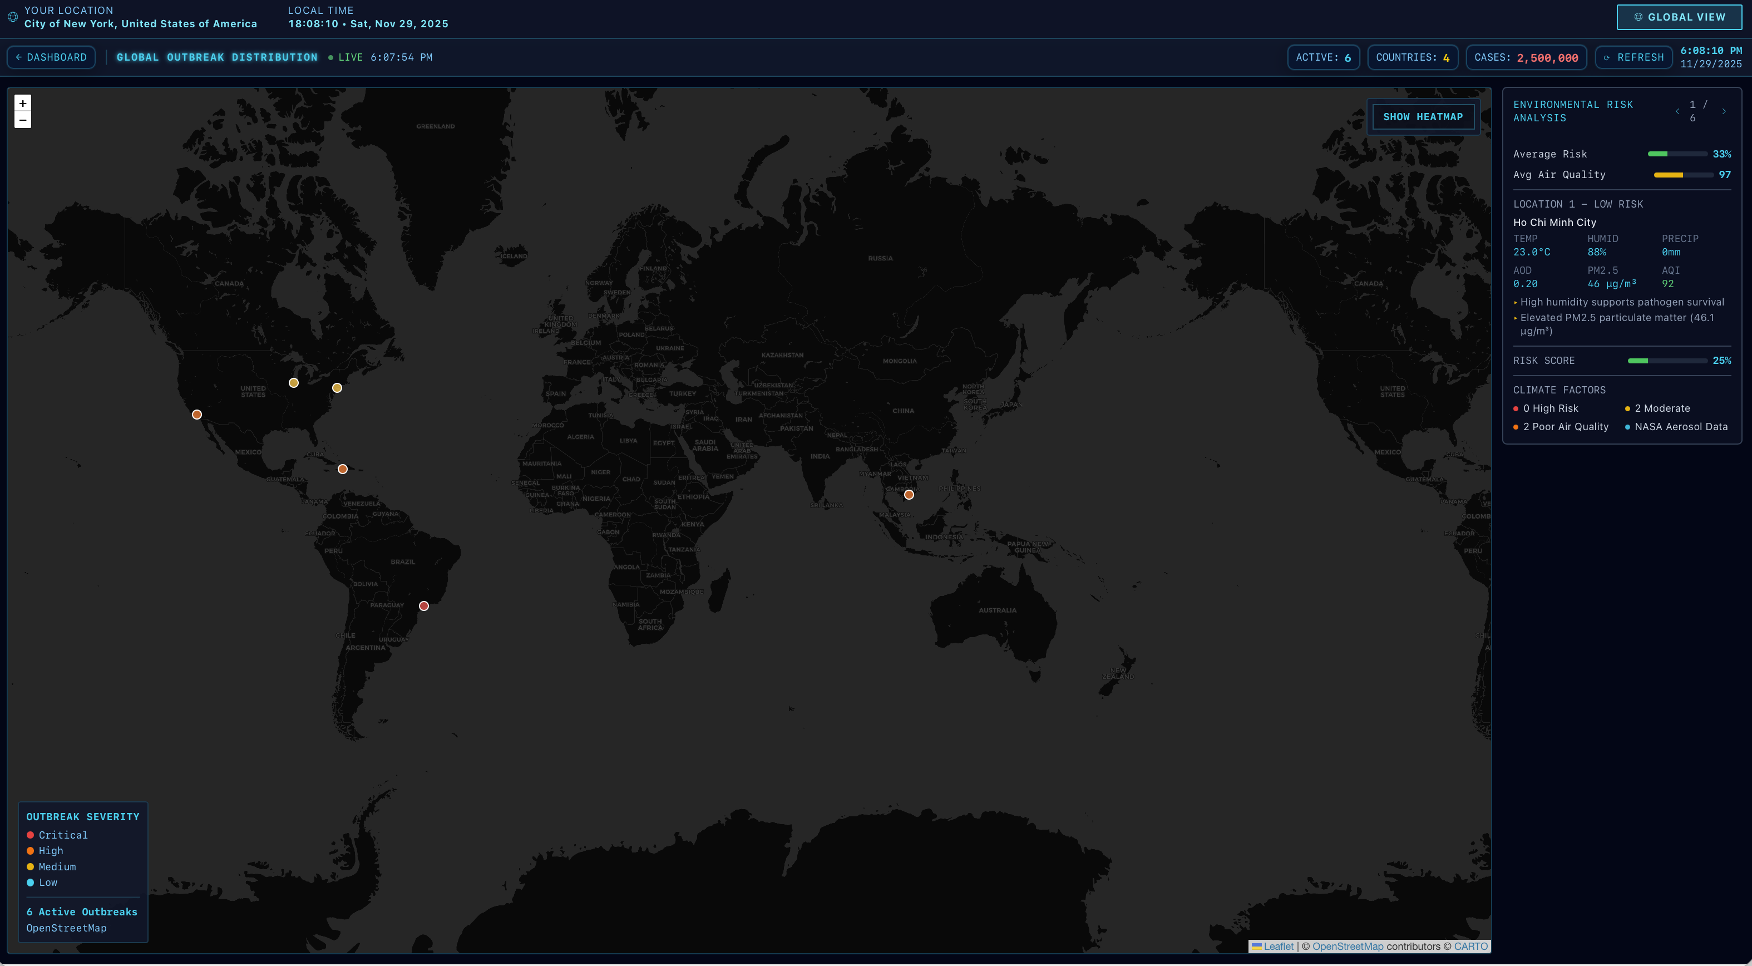1752x966 pixels.
Task: Click the RISK SCORE progress bar
Action: pyautogui.click(x=1666, y=361)
